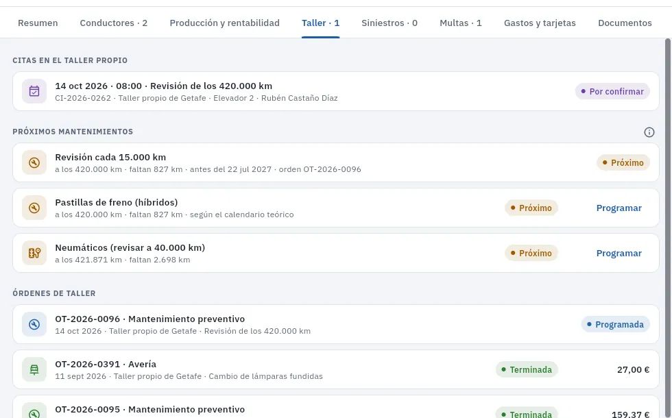Click the Próximo badge on Neumáticos row
The image size is (672, 418).
coord(531,253)
